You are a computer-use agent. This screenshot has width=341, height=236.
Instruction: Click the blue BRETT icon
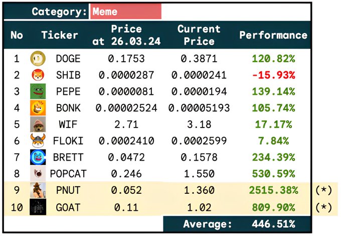pos(38,157)
